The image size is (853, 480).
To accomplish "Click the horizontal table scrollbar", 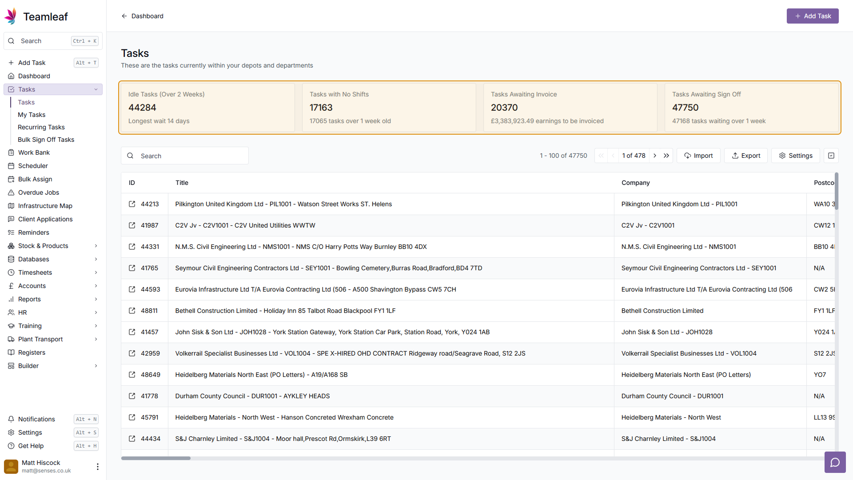I will point(156,458).
